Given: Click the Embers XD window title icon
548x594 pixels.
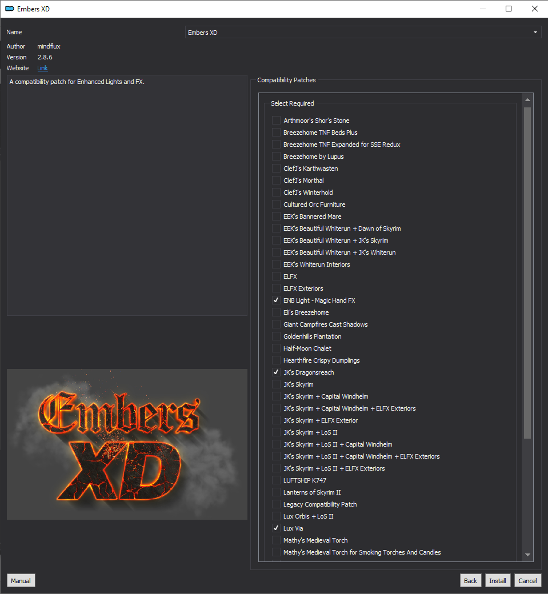Looking at the screenshot, I should (10, 9).
